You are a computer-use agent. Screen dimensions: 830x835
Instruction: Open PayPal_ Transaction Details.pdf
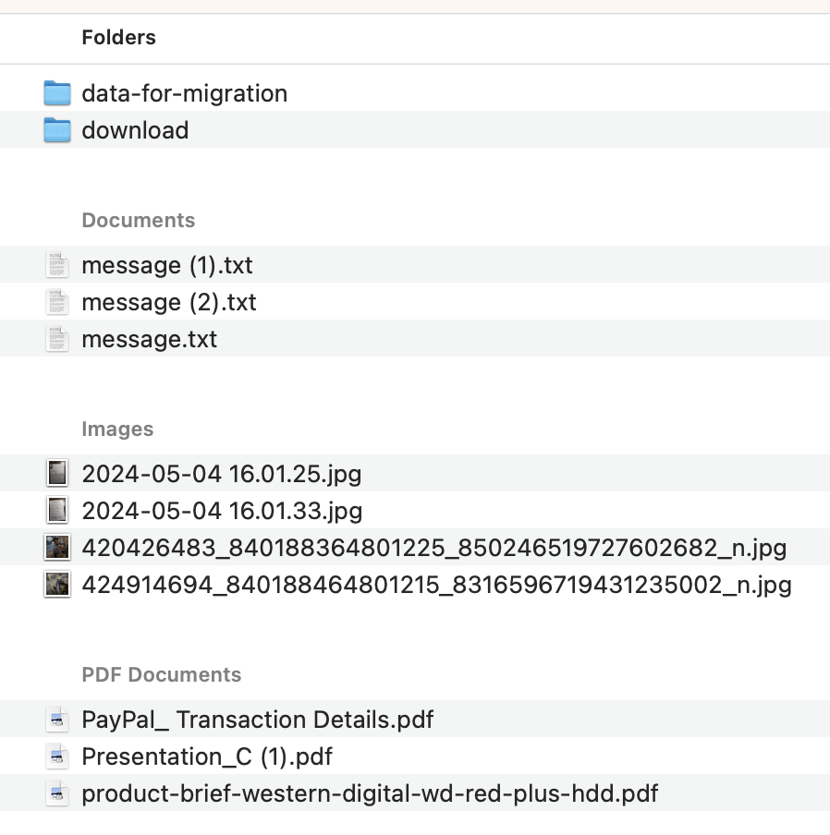point(257,720)
